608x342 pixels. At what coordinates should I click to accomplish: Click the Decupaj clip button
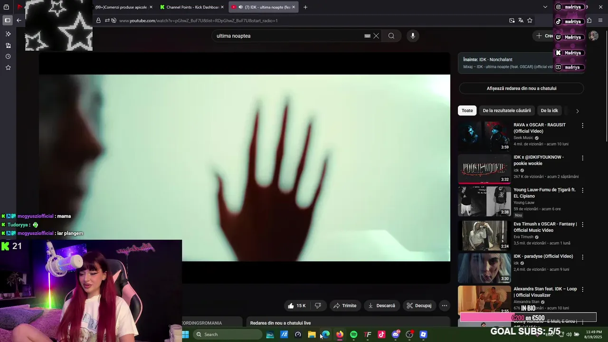tap(419, 305)
